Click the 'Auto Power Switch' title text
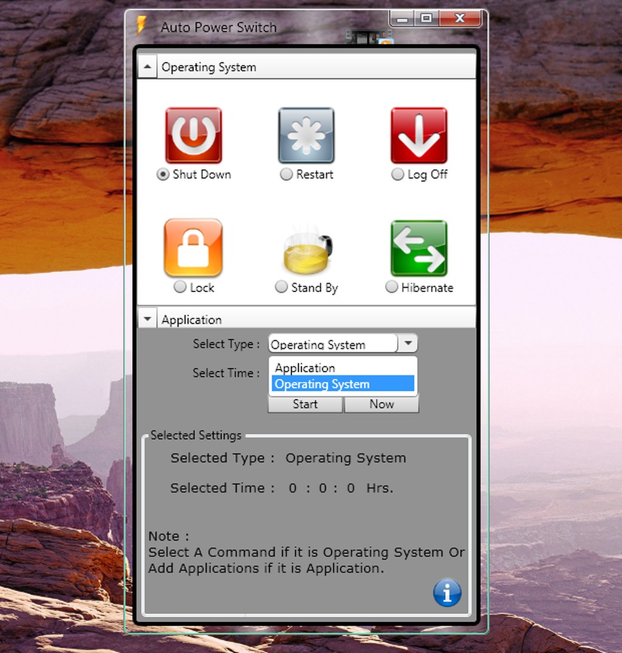622x653 pixels. (219, 27)
